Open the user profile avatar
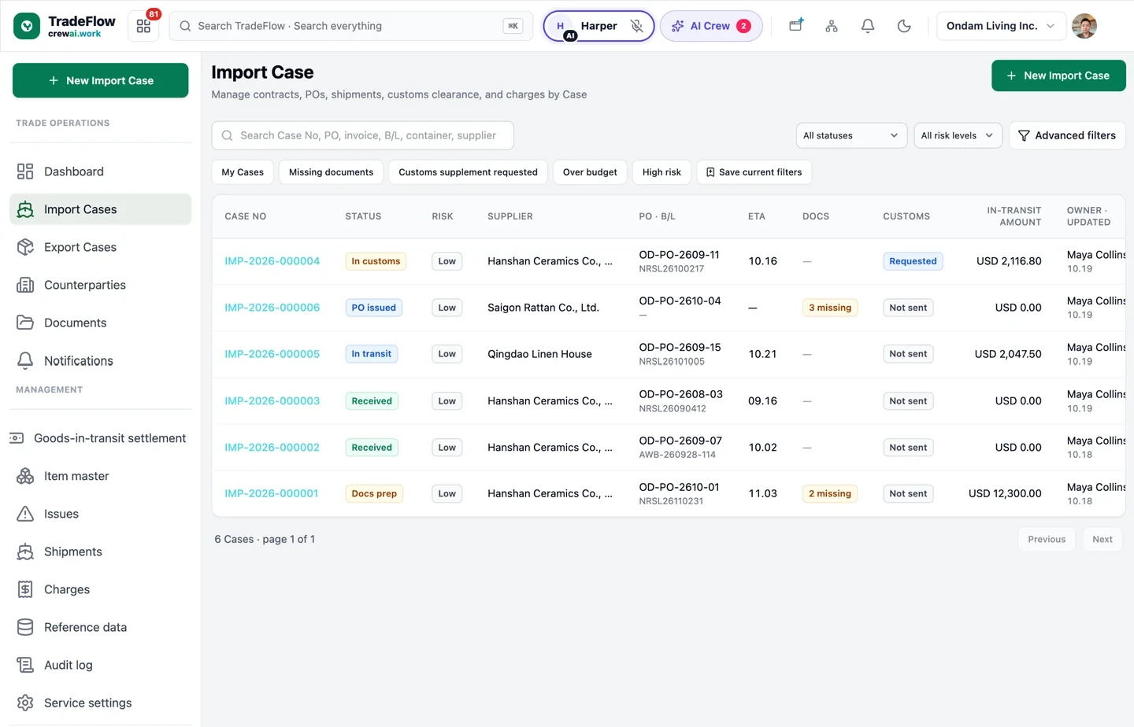 pyautogui.click(x=1084, y=26)
